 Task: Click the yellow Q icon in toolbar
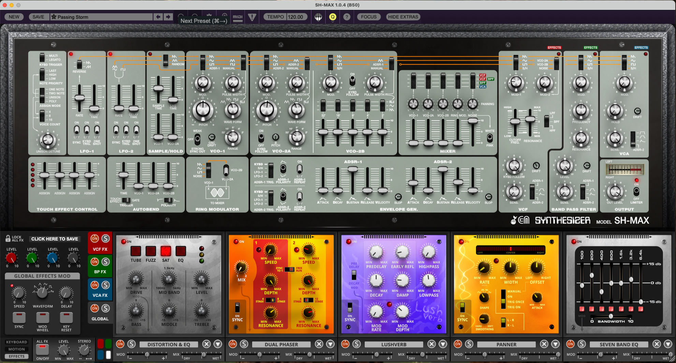pyautogui.click(x=333, y=17)
